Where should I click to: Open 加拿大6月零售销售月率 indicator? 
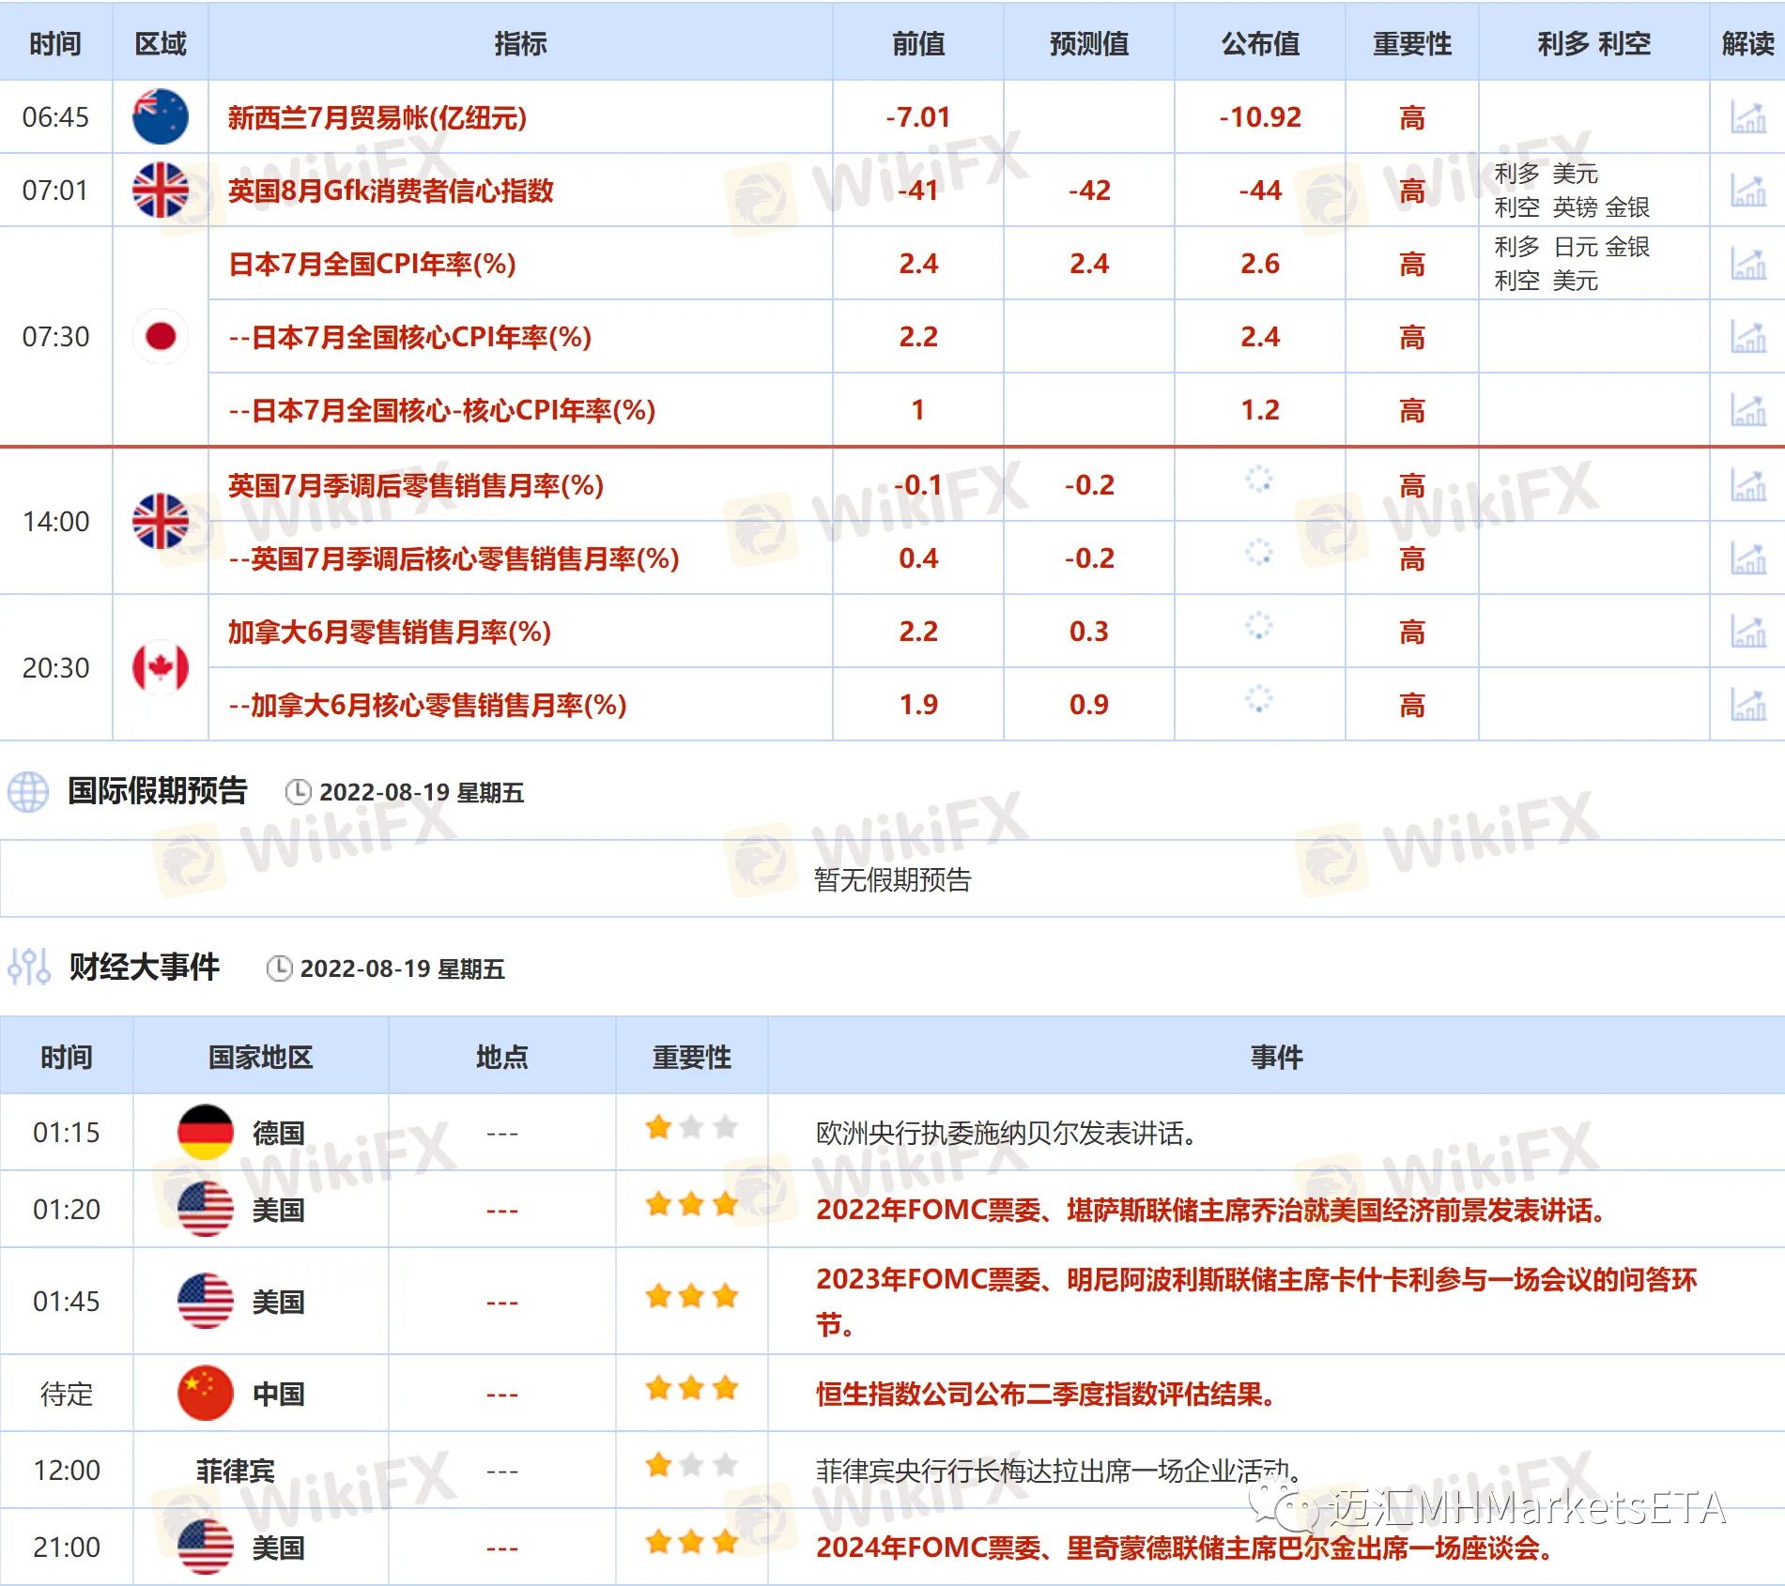click(x=390, y=632)
